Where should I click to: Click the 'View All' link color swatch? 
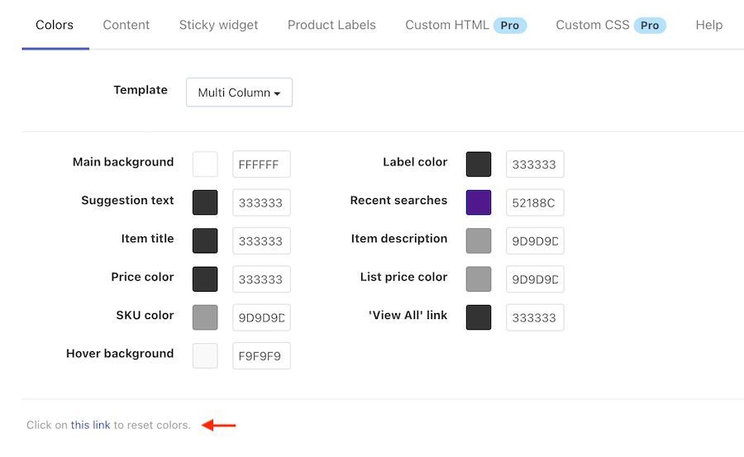(x=479, y=317)
